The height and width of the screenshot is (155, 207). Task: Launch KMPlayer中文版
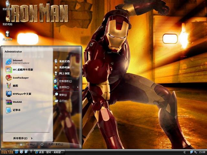(x=18, y=94)
